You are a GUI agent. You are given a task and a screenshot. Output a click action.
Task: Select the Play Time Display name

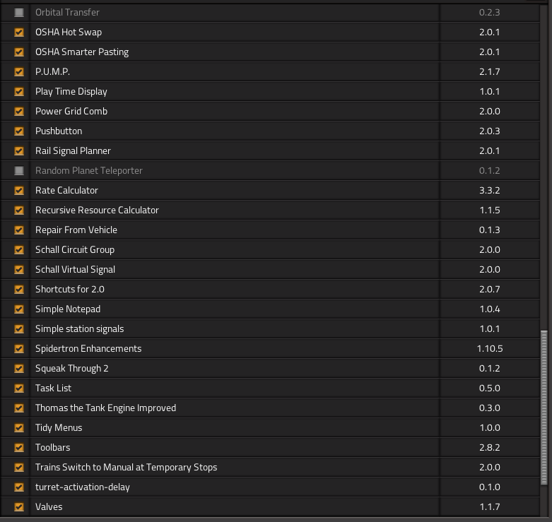tap(71, 91)
